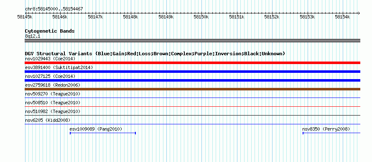Select the nsv8350 variant span line
The image size is (372, 162).
tap(331, 133)
